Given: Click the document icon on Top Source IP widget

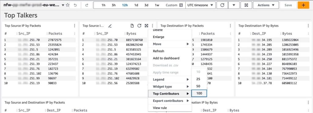Looking at the screenshot, I should [132, 26].
